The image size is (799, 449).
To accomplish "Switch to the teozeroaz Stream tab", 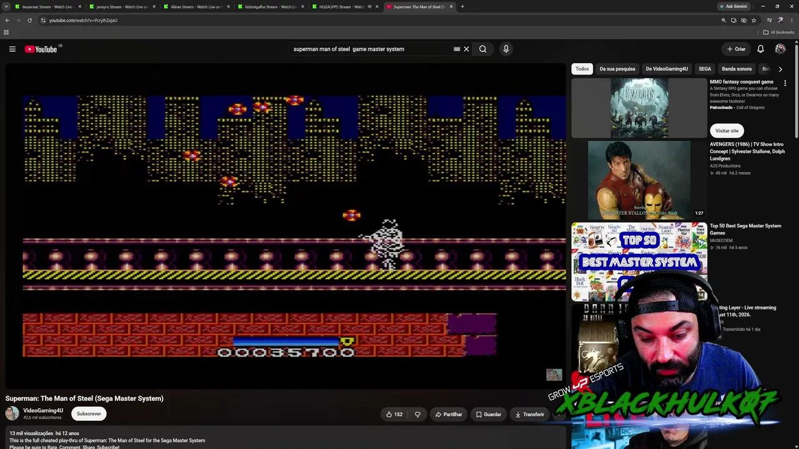I will (47, 6).
